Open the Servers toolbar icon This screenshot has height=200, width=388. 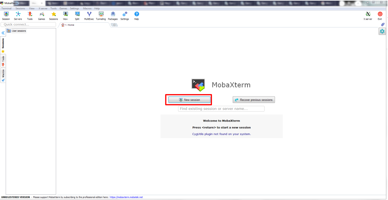point(18,16)
